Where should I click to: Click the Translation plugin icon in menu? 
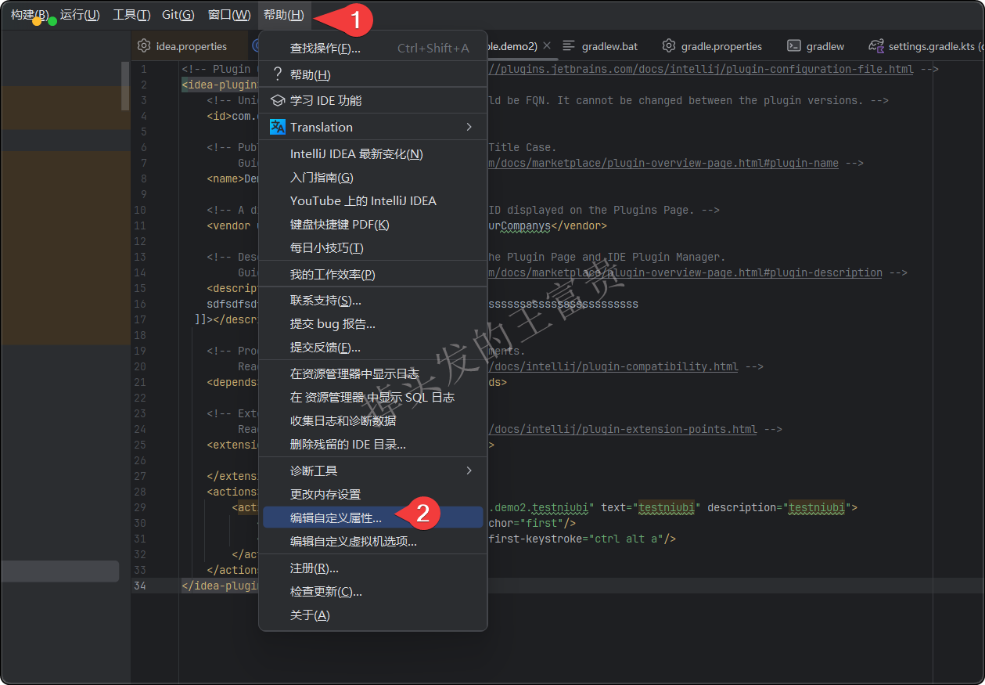(277, 127)
